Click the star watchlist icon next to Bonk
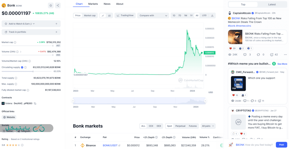289x149 pixels. click(x=51, y=5)
